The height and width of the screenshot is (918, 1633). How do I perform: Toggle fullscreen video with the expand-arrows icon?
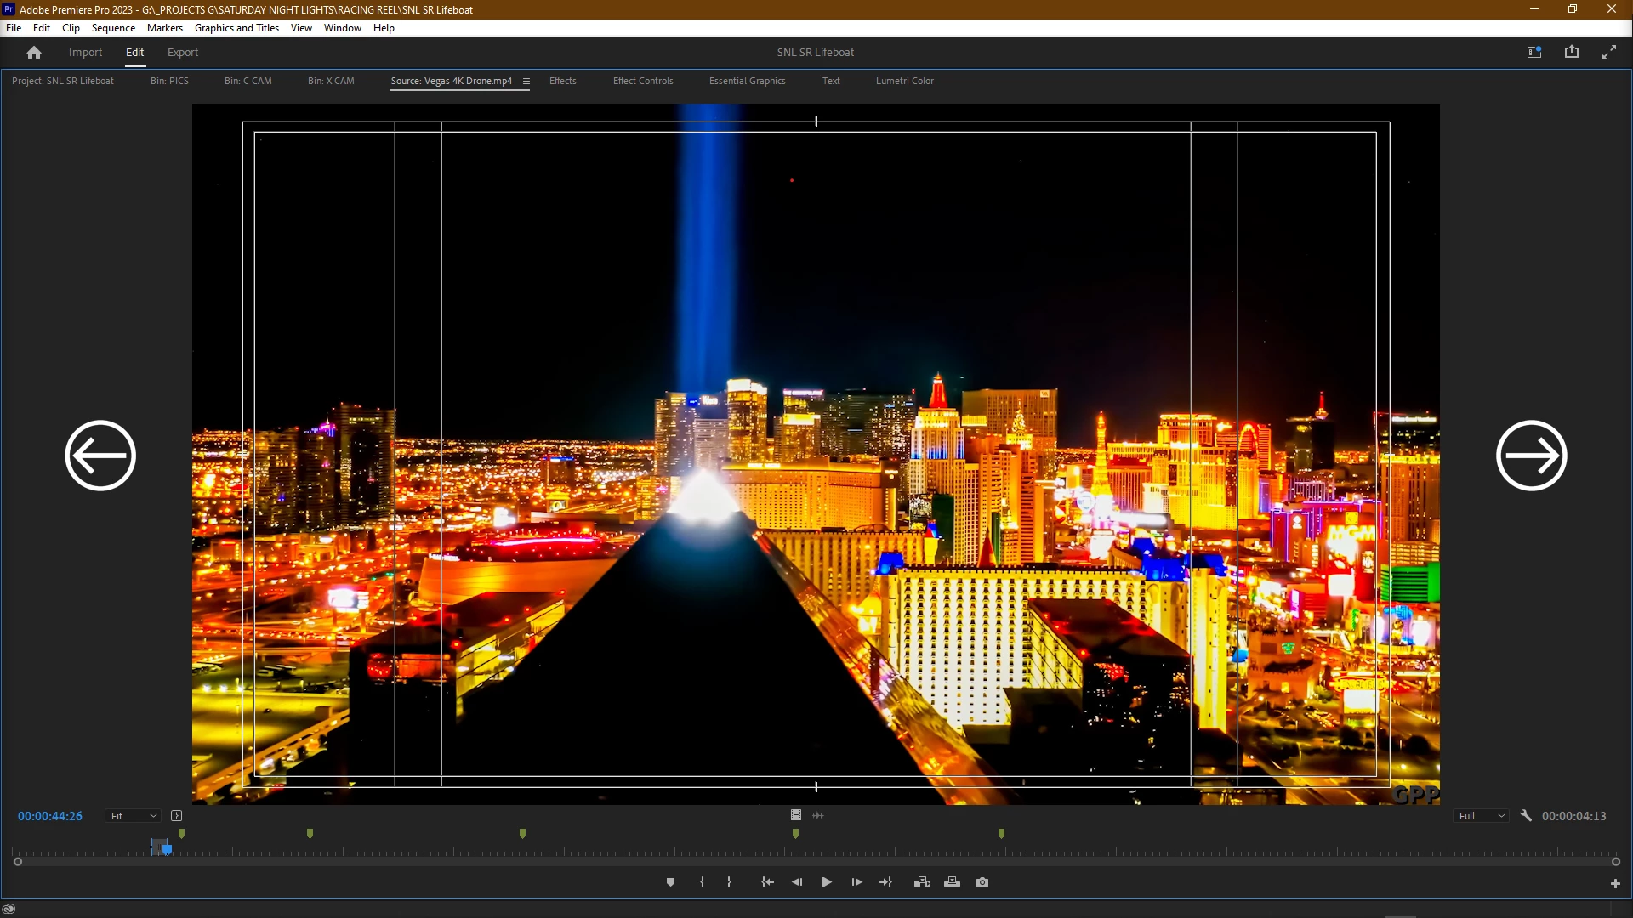point(1608,52)
